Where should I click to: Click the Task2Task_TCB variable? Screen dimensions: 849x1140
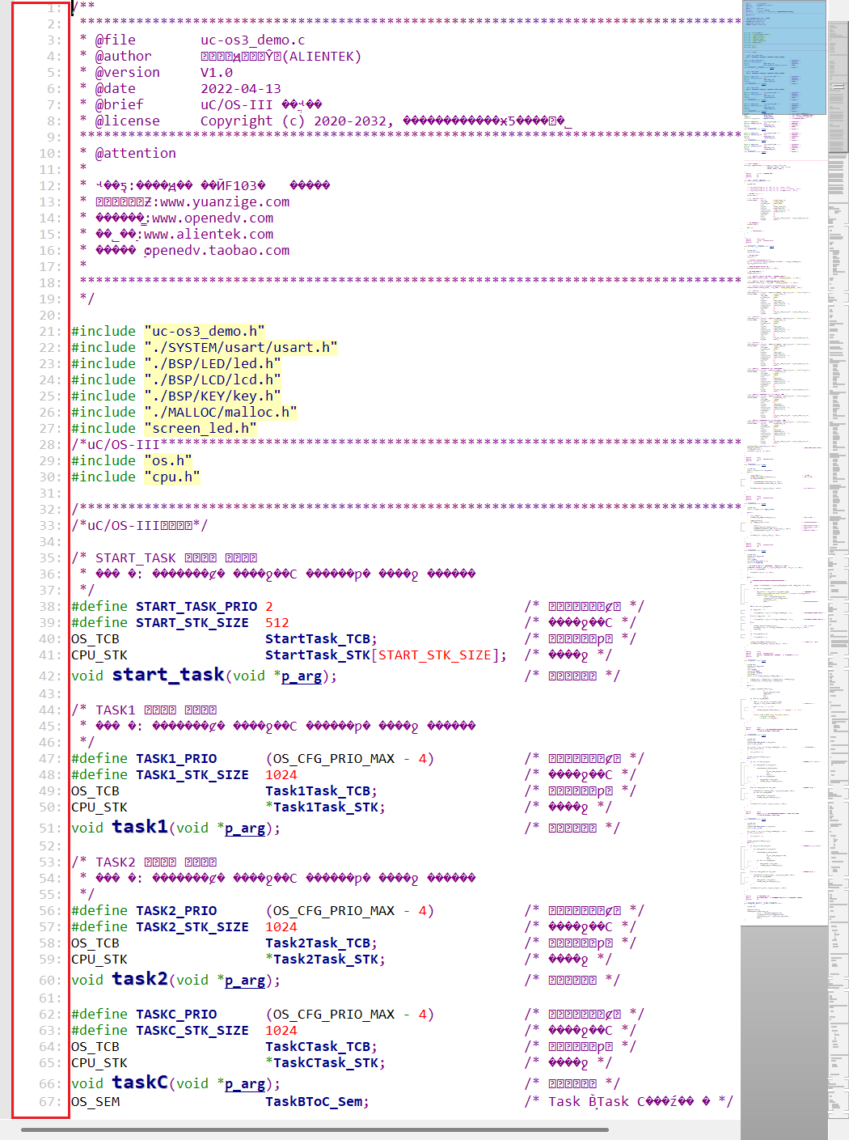coord(321,943)
